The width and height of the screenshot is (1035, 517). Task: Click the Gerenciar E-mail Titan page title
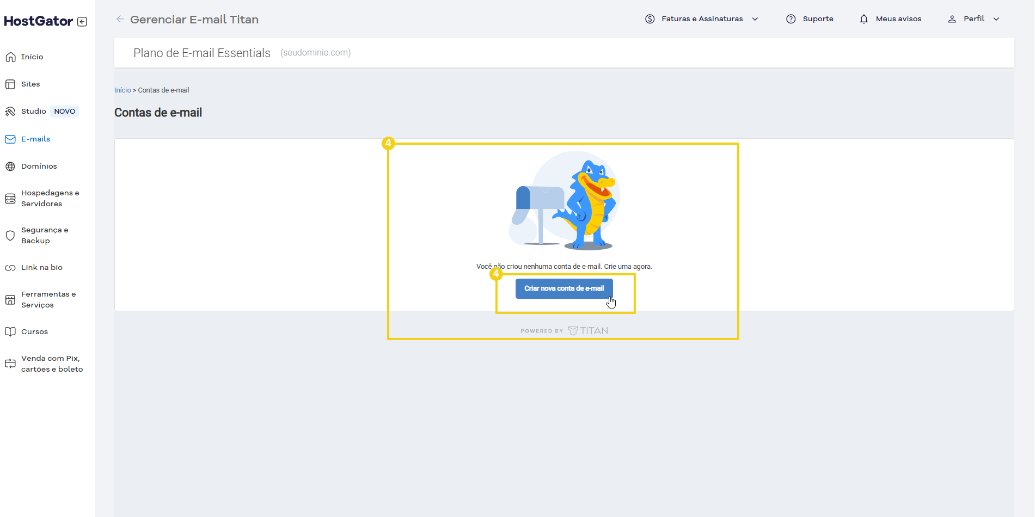(194, 20)
